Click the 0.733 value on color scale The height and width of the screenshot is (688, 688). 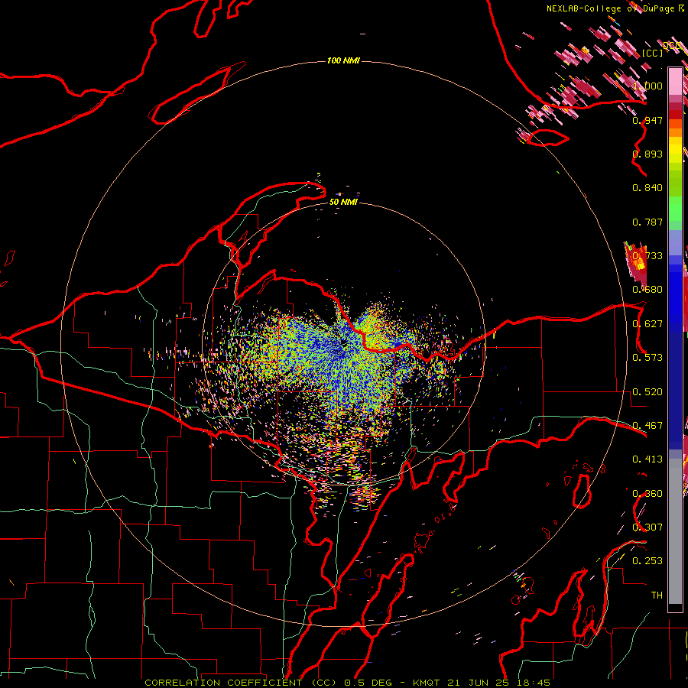coord(647,255)
